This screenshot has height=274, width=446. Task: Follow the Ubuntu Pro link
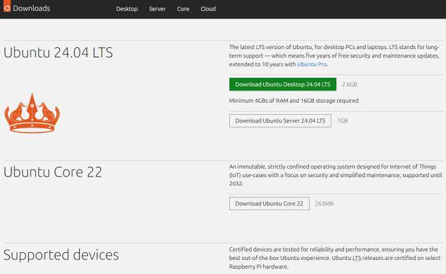point(312,64)
